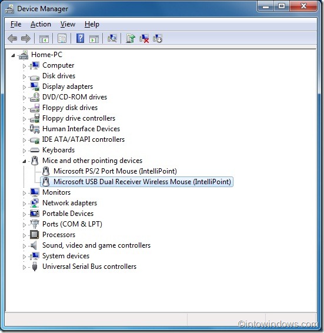
Task: Select the System devices label
Action: pyautogui.click(x=66, y=256)
